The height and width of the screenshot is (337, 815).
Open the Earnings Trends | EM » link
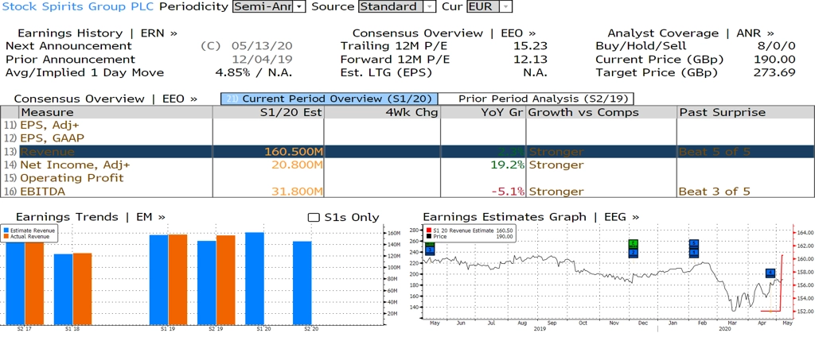tap(91, 217)
